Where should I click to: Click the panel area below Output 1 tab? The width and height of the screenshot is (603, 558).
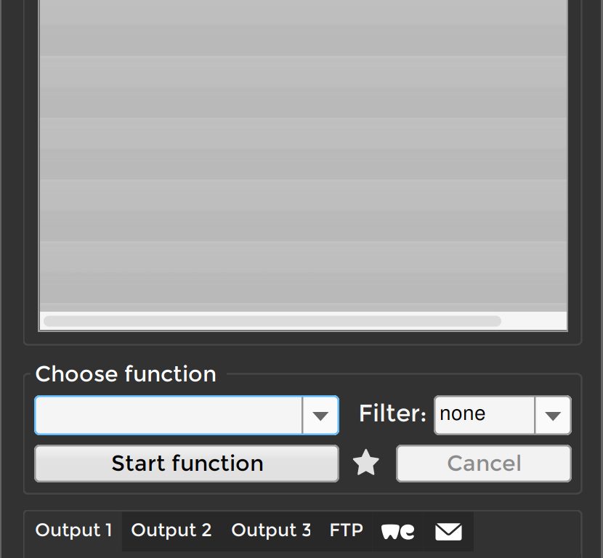73,553
